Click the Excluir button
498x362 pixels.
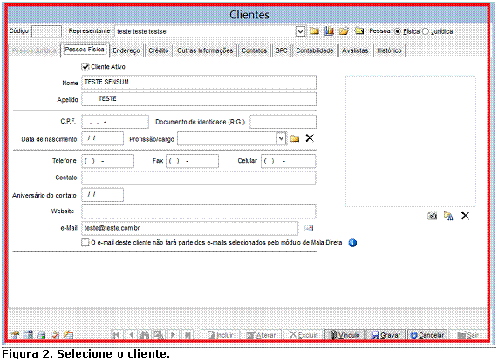tap(303, 335)
